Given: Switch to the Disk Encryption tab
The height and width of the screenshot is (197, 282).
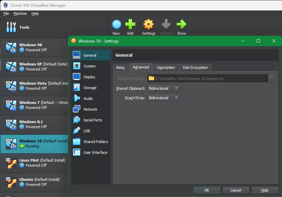Looking at the screenshot, I should click(195, 67).
